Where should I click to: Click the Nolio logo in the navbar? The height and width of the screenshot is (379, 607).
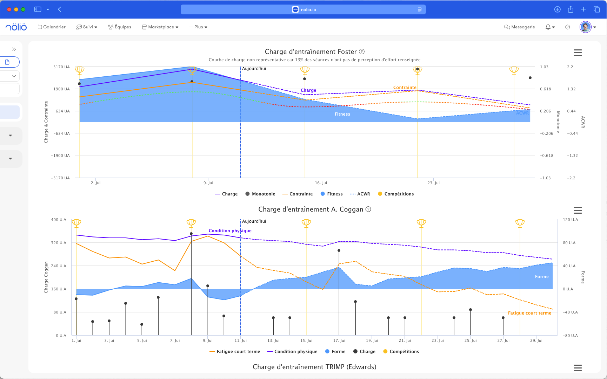click(16, 27)
